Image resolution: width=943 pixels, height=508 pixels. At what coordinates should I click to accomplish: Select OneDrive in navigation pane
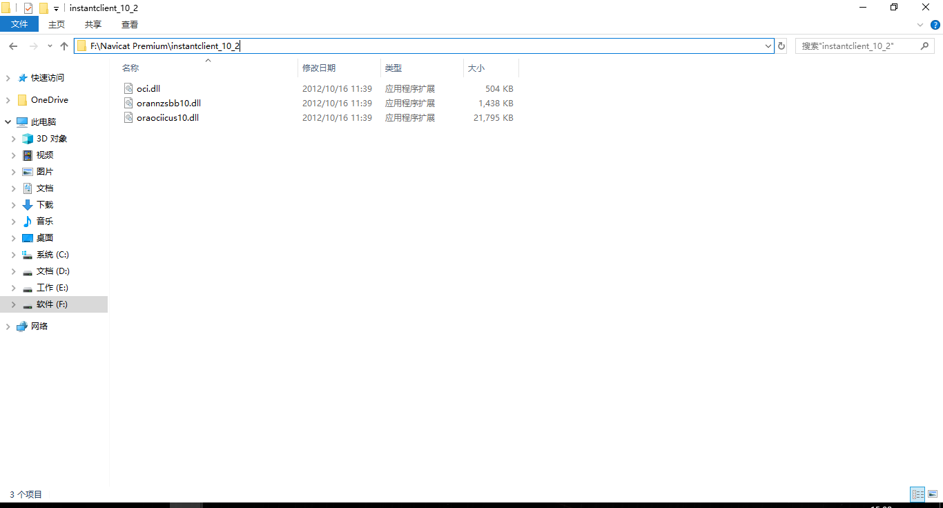click(50, 100)
